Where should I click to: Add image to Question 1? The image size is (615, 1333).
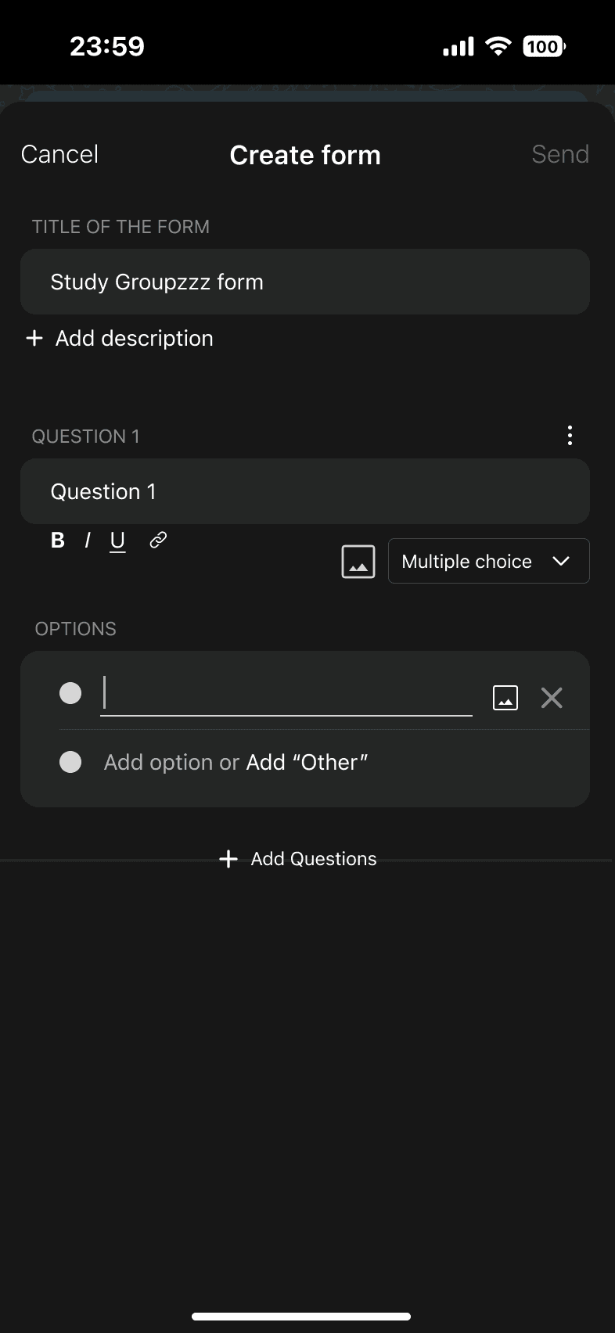[x=358, y=562]
